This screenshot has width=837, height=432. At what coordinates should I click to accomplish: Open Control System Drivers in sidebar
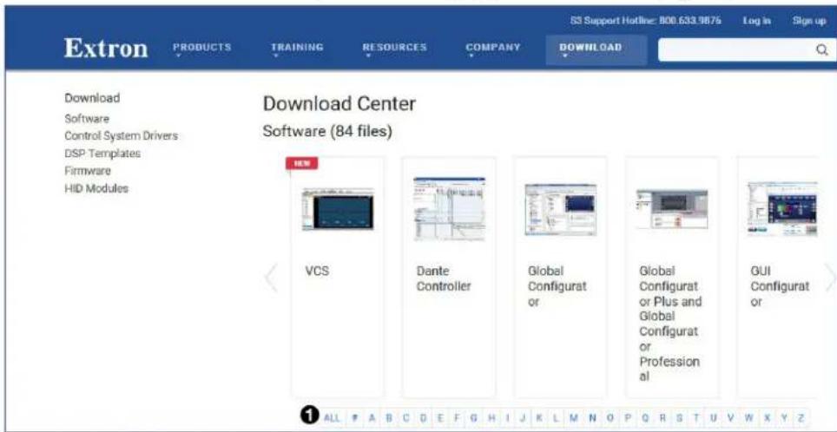pos(122,136)
